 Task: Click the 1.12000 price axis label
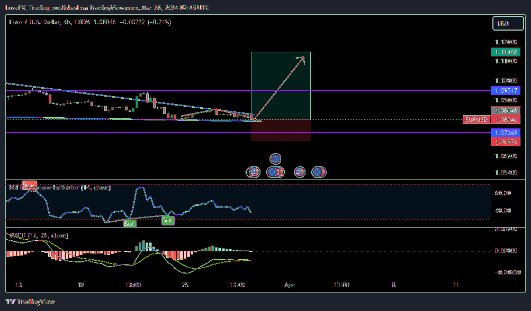tap(506, 42)
